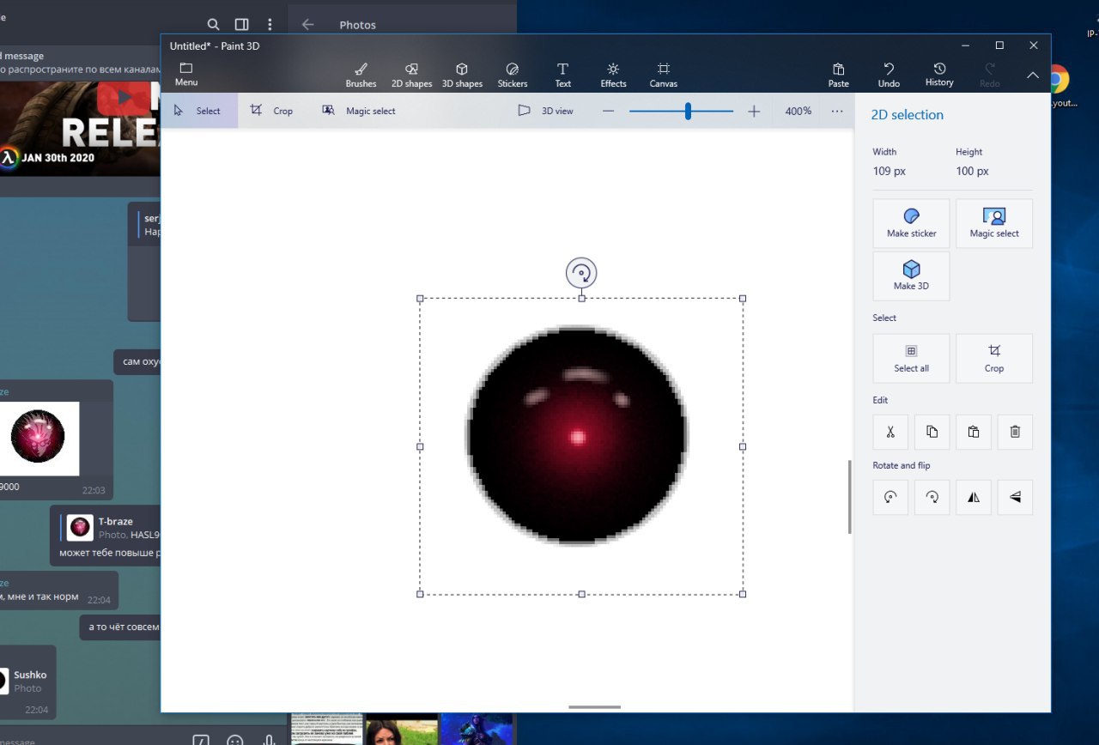The height and width of the screenshot is (745, 1099).
Task: Select the Brushes tool tab
Action: (x=361, y=75)
